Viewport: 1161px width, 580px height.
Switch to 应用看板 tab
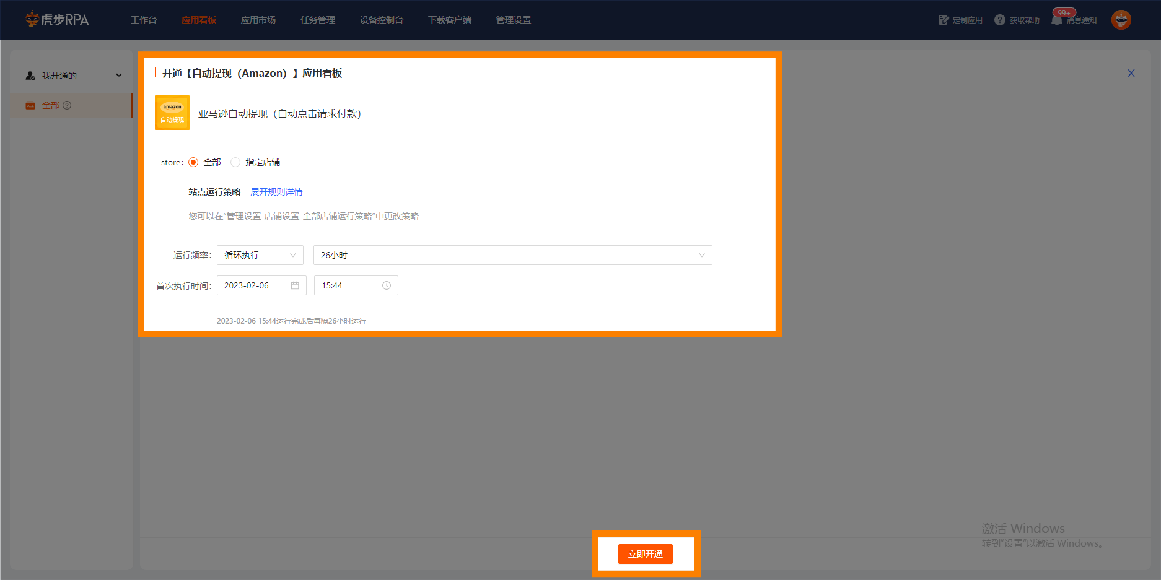pos(199,20)
